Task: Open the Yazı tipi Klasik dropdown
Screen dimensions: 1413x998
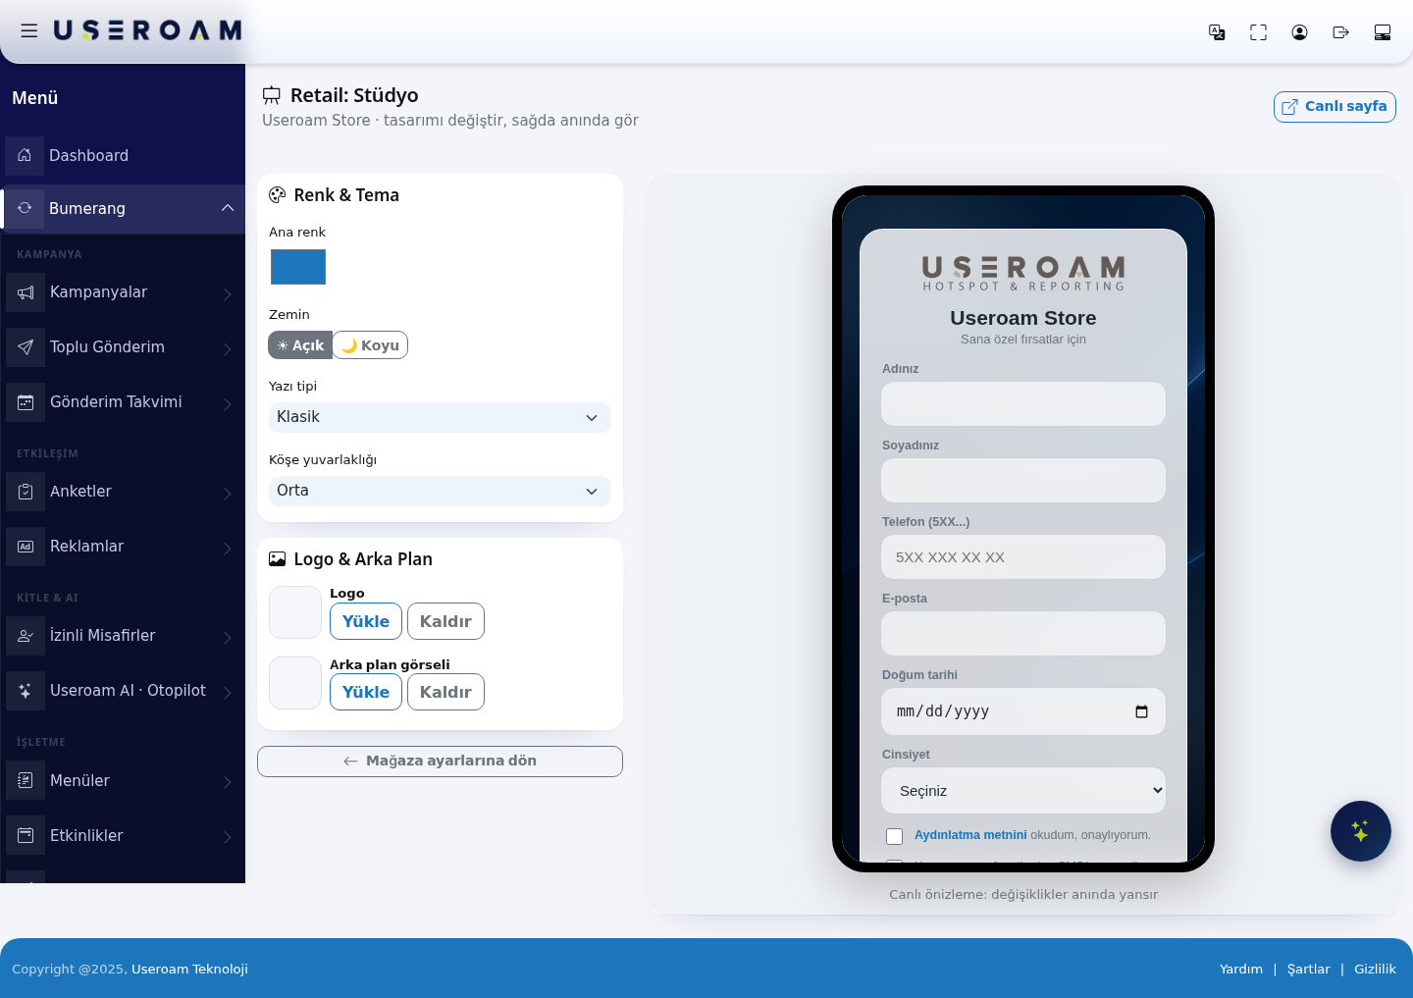Action: pos(440,417)
